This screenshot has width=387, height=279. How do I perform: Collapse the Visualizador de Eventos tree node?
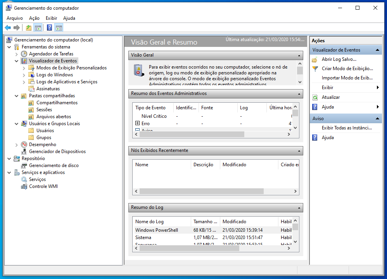coord(17,61)
